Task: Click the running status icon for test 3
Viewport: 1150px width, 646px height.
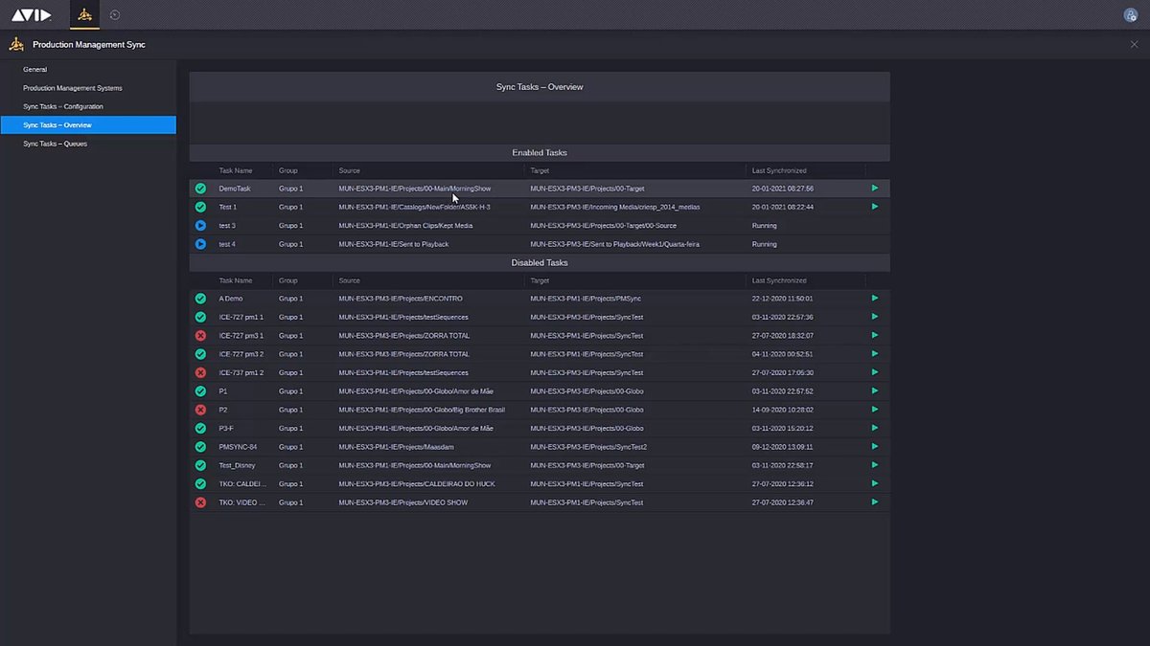Action: click(x=200, y=226)
